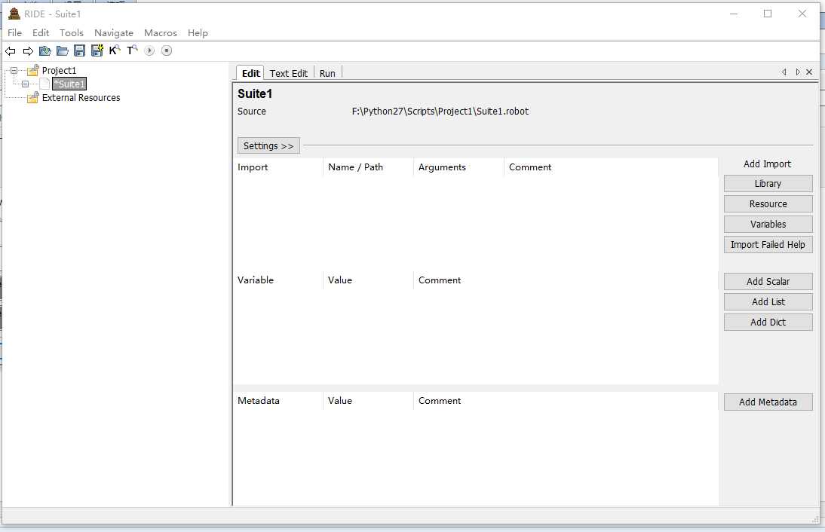The image size is (825, 532).
Task: Open the Tools menu
Action: click(72, 32)
